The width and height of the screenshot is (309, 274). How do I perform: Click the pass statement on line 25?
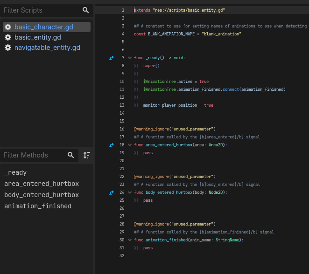pyautogui.click(x=148, y=200)
